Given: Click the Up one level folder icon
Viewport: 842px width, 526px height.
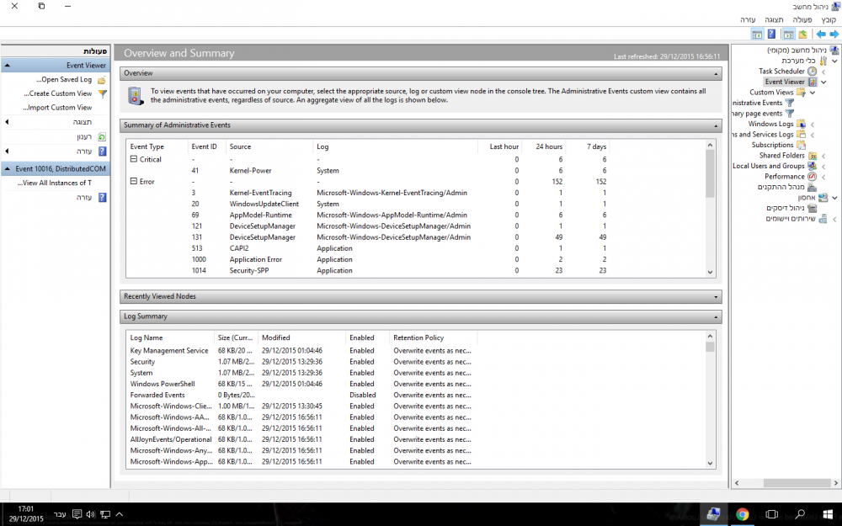Looking at the screenshot, I should coord(802,35).
